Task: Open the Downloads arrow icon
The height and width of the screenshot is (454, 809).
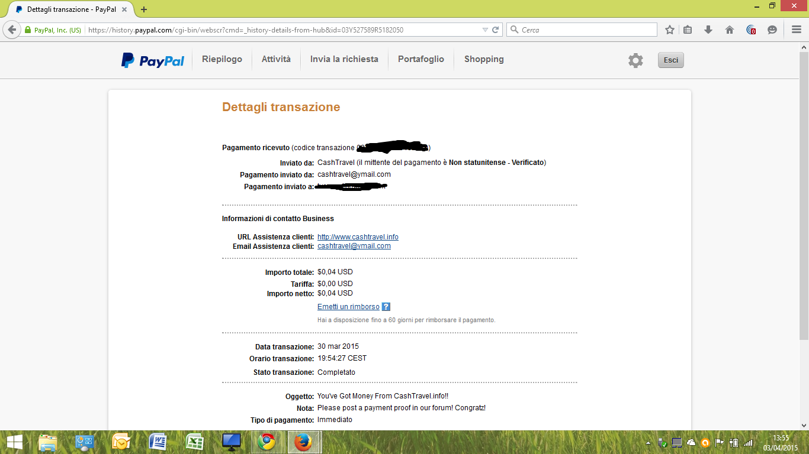Action: coord(708,30)
